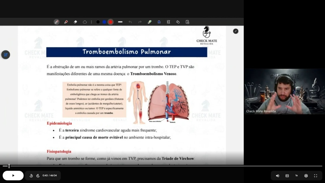Screen dimensions: 325x183
Task: Play the video
Action: tap(13, 175)
